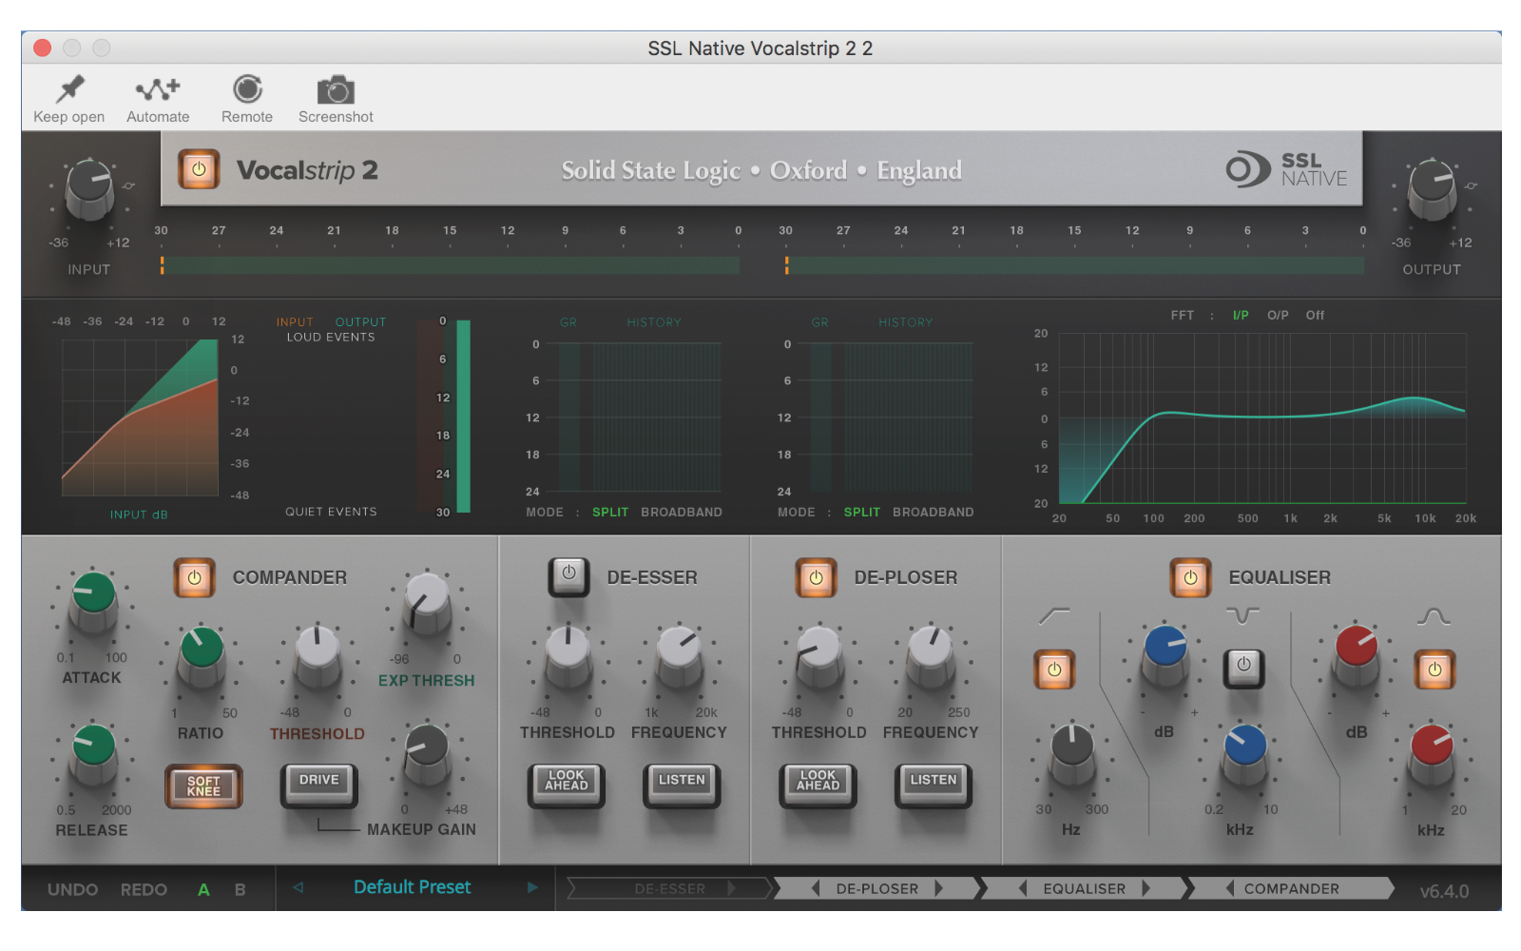Click the notch filter shape icon

coord(1242,614)
